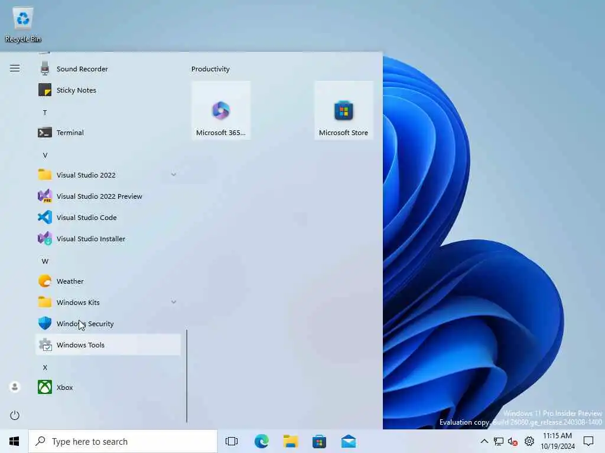Launch Sound Recorder from the app list
Viewport: 605px width, 453px height.
click(x=108, y=69)
